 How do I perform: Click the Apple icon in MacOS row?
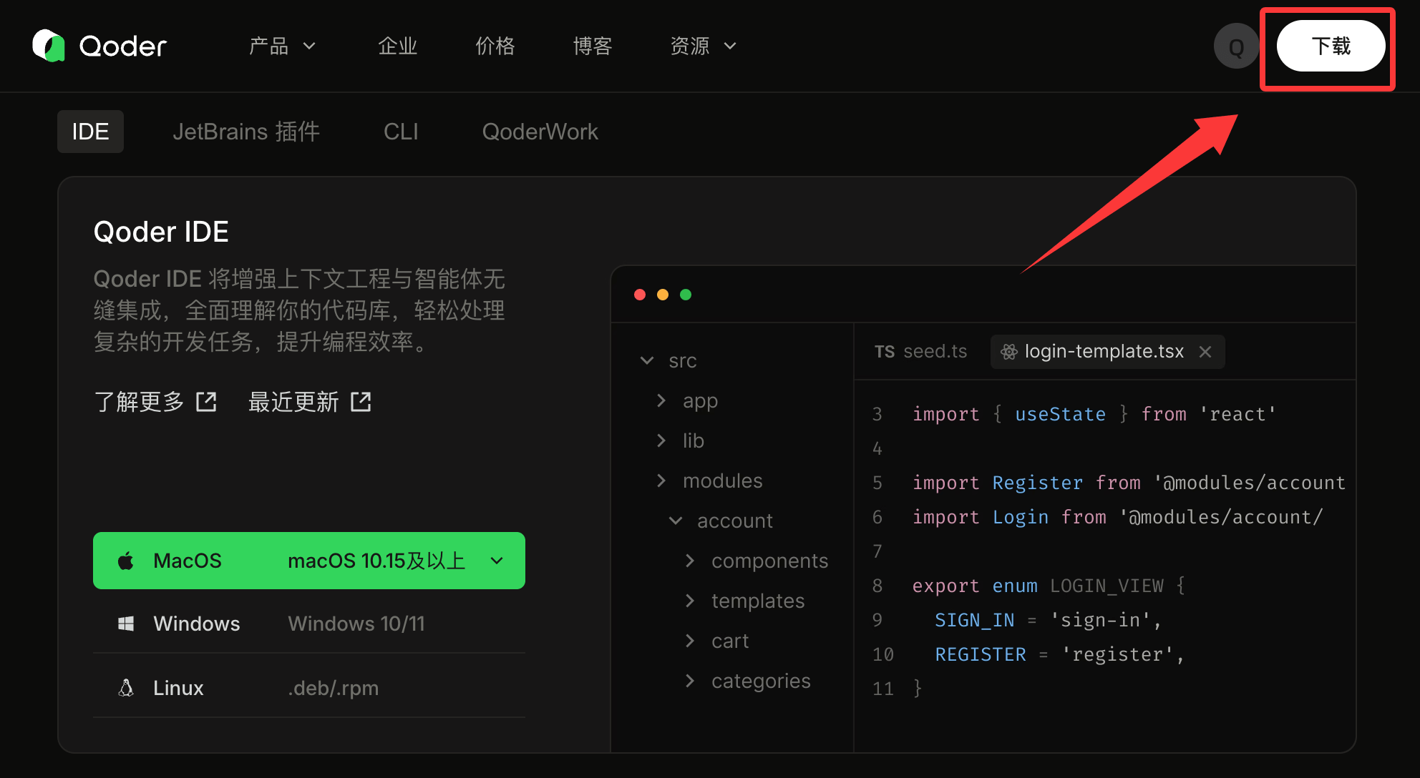[126, 561]
